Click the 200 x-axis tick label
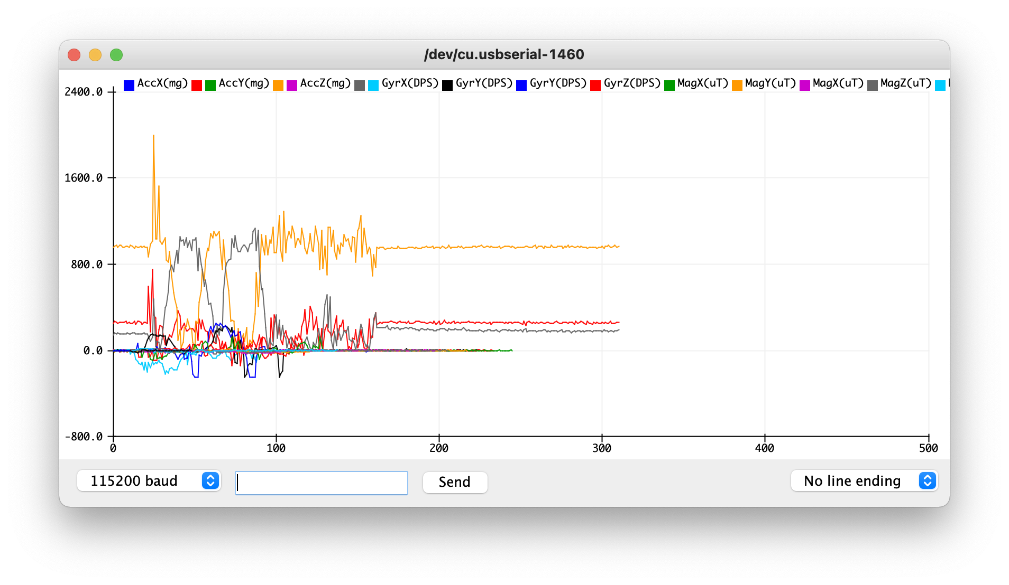 (x=439, y=448)
